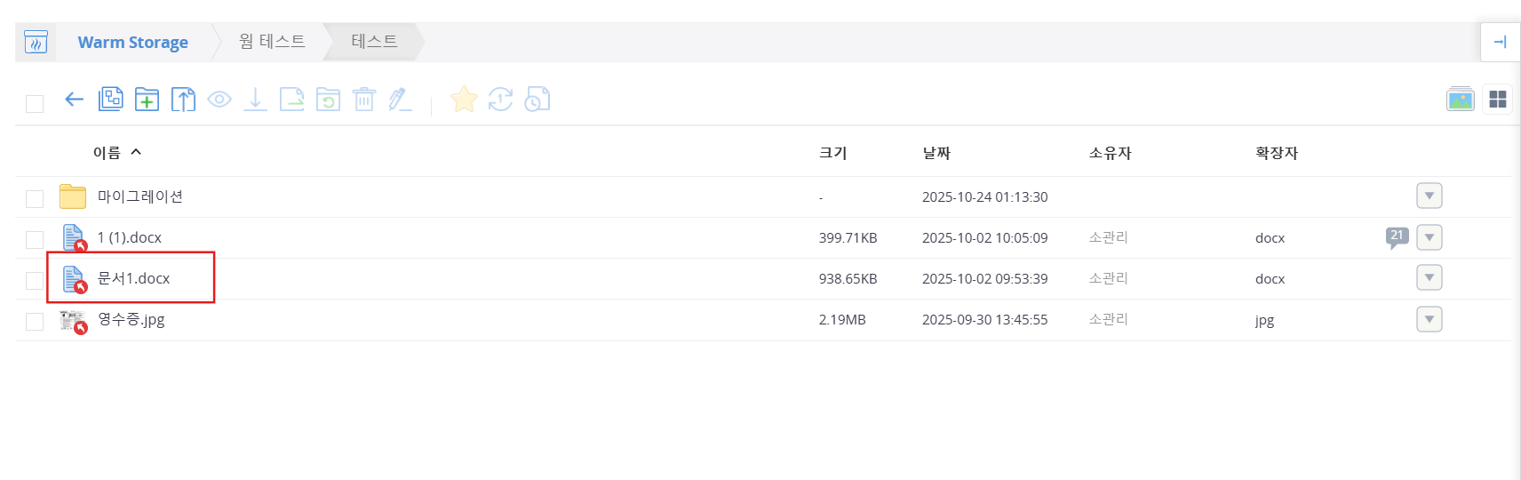The image size is (1521, 480).
Task: Sort the list by 이름 column header
Action: tap(108, 153)
